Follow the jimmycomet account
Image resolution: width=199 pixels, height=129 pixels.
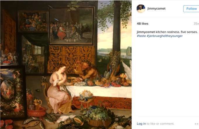click(191, 9)
